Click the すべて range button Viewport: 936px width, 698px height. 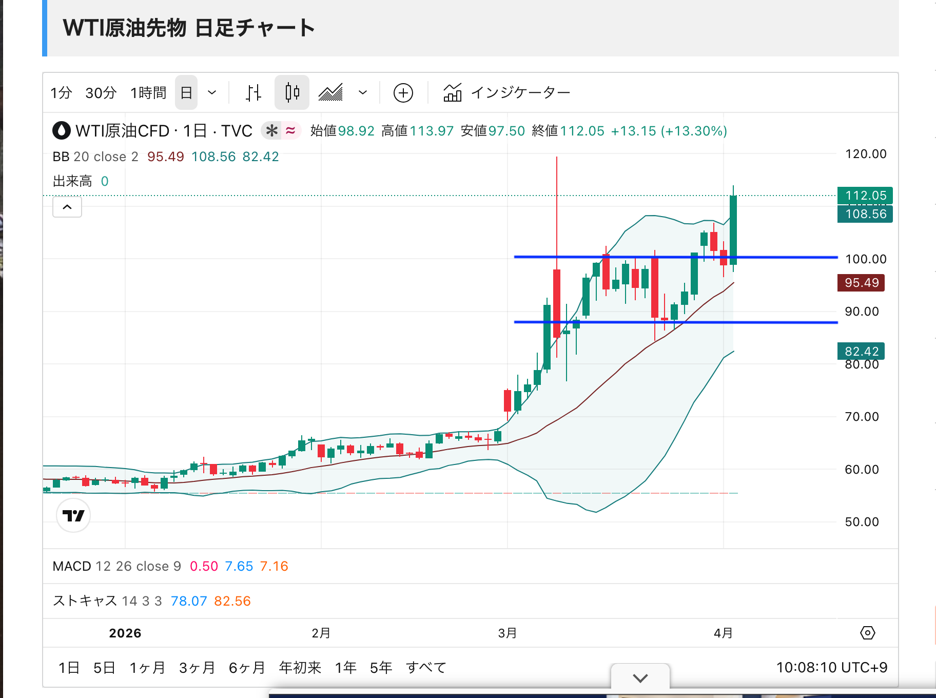426,668
